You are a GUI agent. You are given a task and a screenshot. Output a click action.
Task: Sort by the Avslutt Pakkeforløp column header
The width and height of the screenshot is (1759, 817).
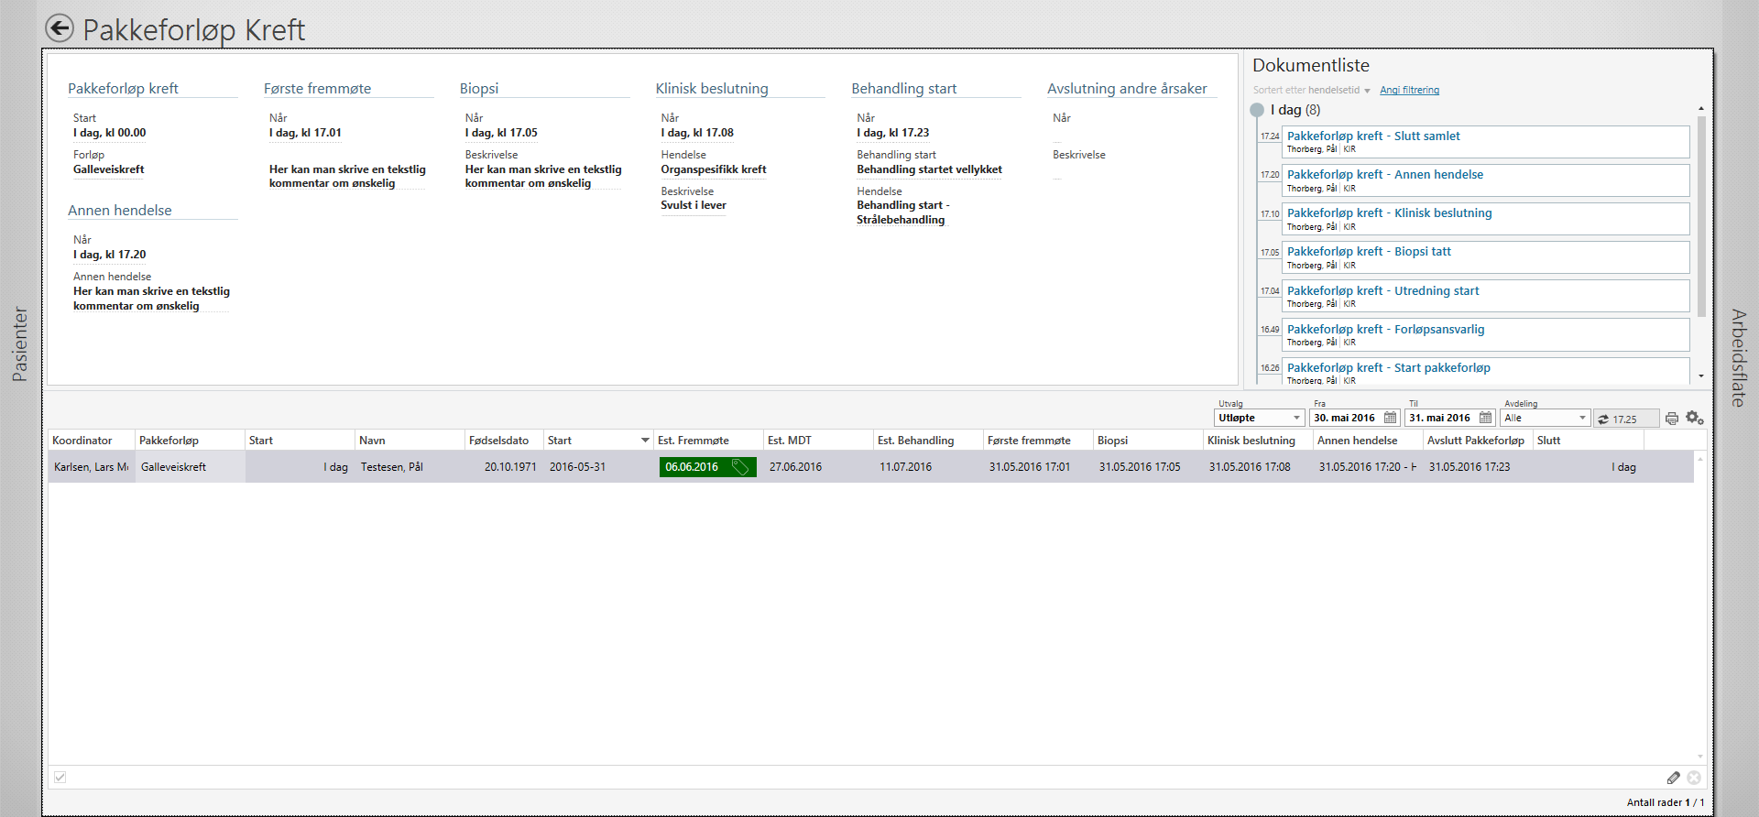[1478, 441]
